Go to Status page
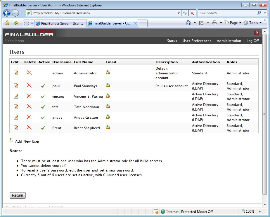Viewport: 270px width, 217px height. coord(172,41)
